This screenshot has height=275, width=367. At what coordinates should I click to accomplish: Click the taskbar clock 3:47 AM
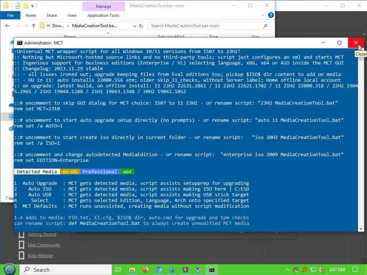(337, 270)
